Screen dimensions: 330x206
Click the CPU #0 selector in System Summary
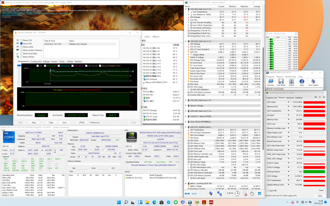[8, 146]
